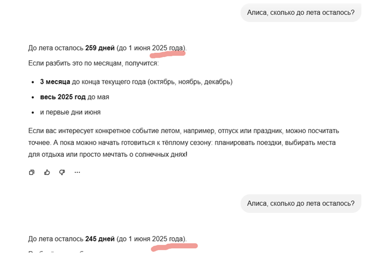Click "2025 года" in the 259-days answer

(167, 48)
